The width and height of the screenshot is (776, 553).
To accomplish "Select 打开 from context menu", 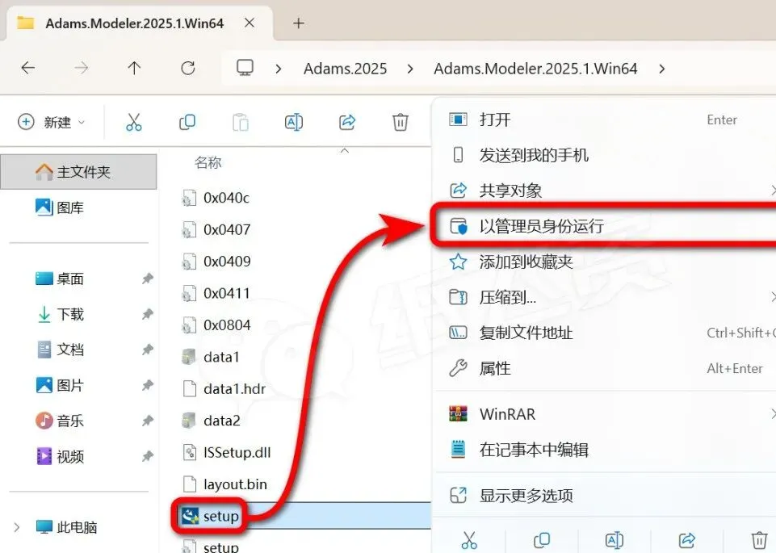I will [604, 119].
